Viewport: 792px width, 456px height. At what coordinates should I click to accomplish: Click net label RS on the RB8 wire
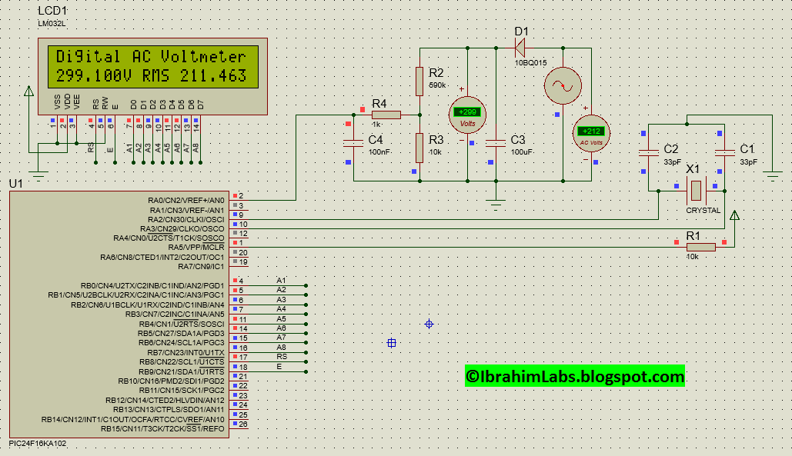282,357
